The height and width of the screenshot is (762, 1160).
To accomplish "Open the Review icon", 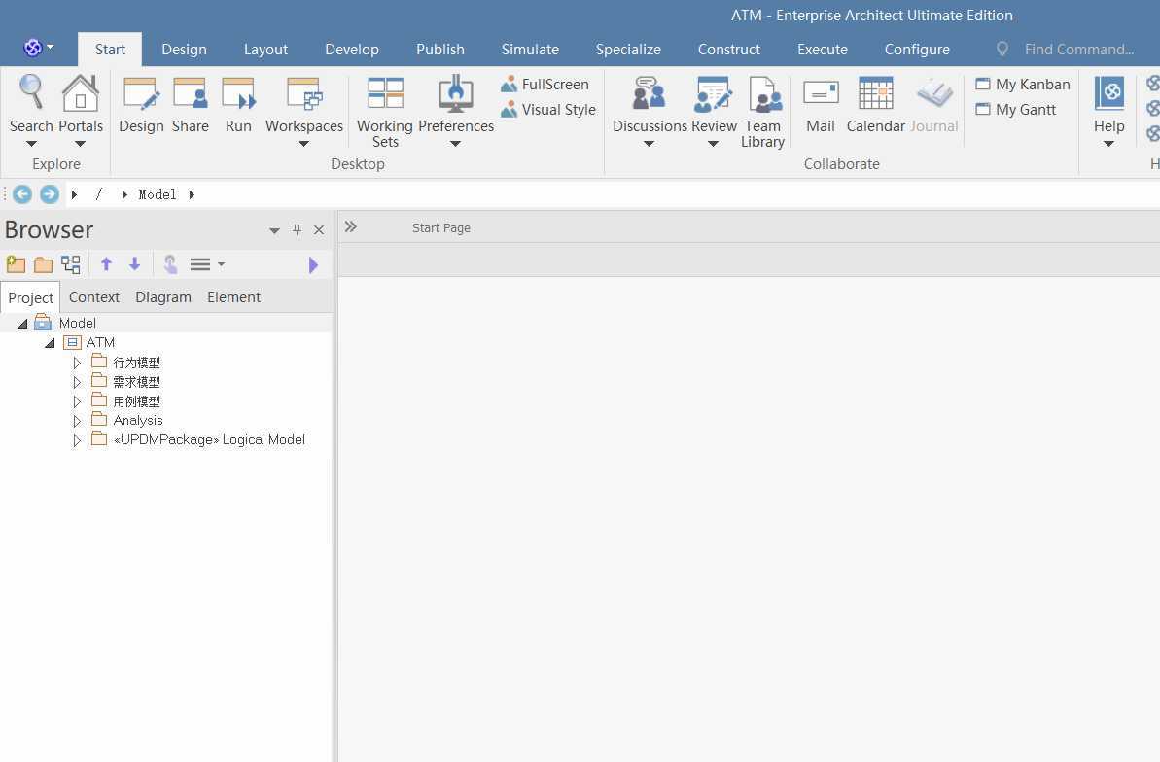I will 713,94.
